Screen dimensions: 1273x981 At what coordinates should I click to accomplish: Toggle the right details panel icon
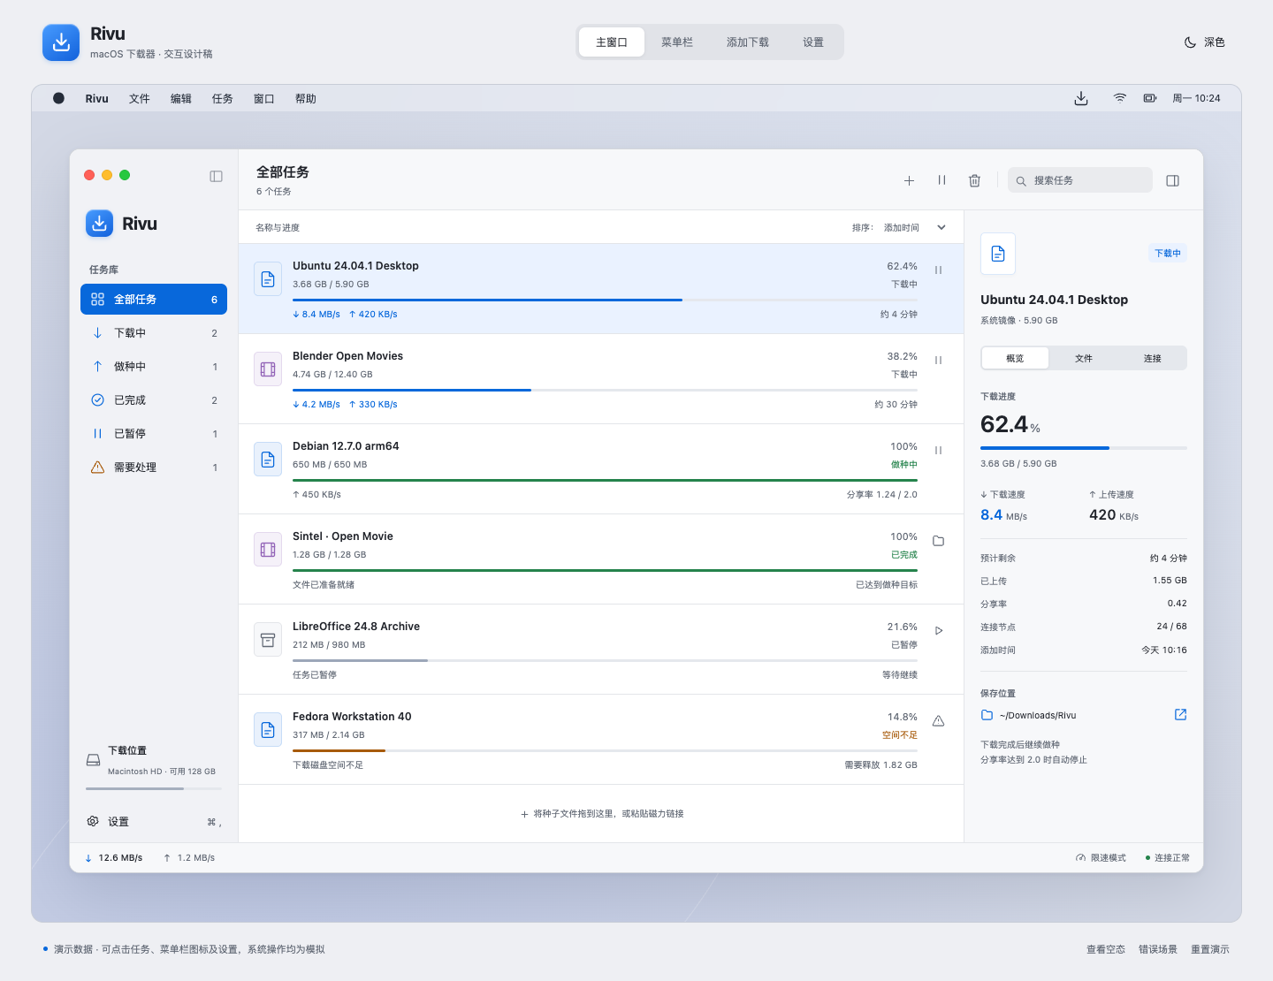[1173, 180]
